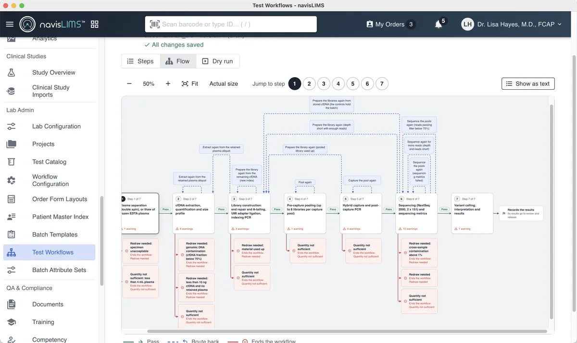Click the Training graduation cap icon
This screenshot has height=343, width=577.
click(12, 322)
